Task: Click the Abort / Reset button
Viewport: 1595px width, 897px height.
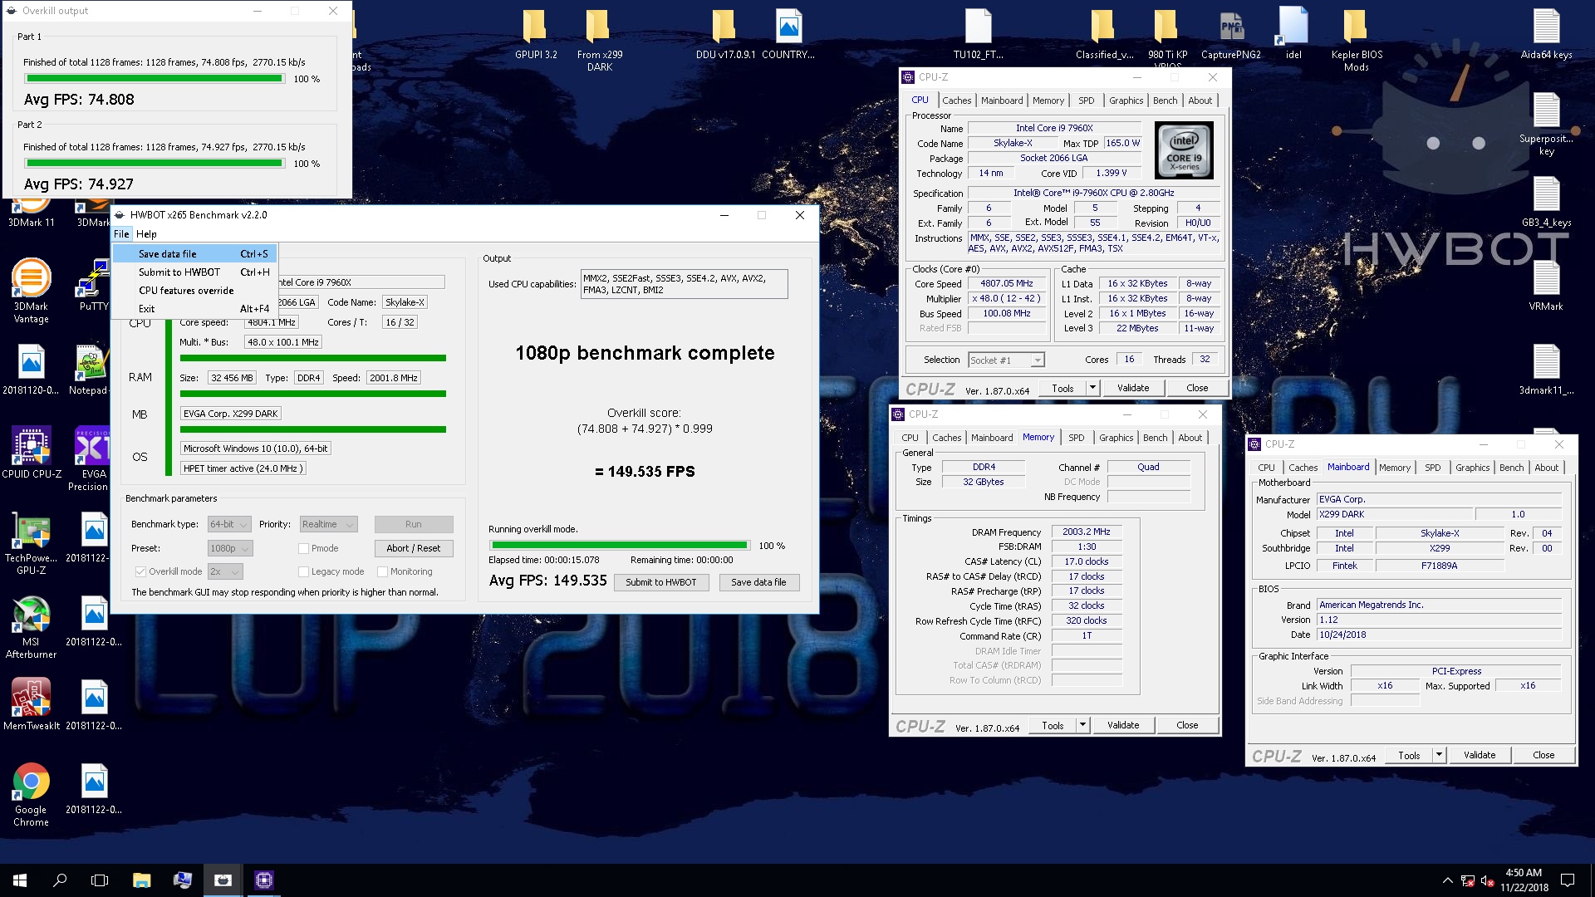Action: [413, 548]
